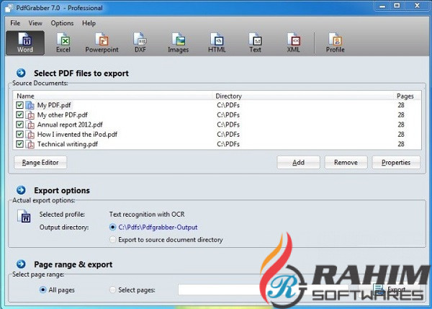The image size is (432, 309).
Task: Click into the Select pages input field
Action: (x=263, y=290)
